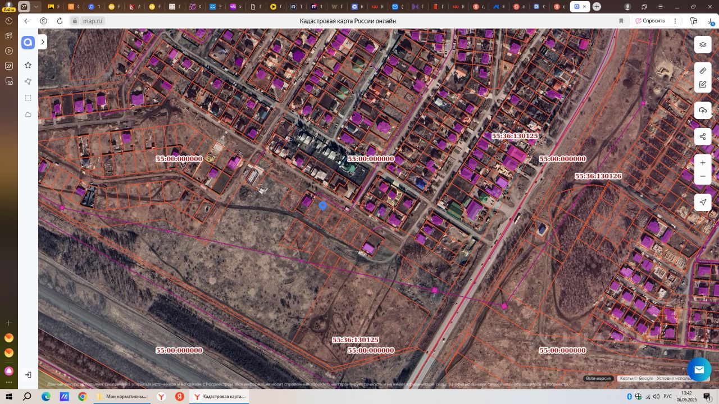Select the ruler measurement tool
The image size is (719, 404).
(703, 71)
